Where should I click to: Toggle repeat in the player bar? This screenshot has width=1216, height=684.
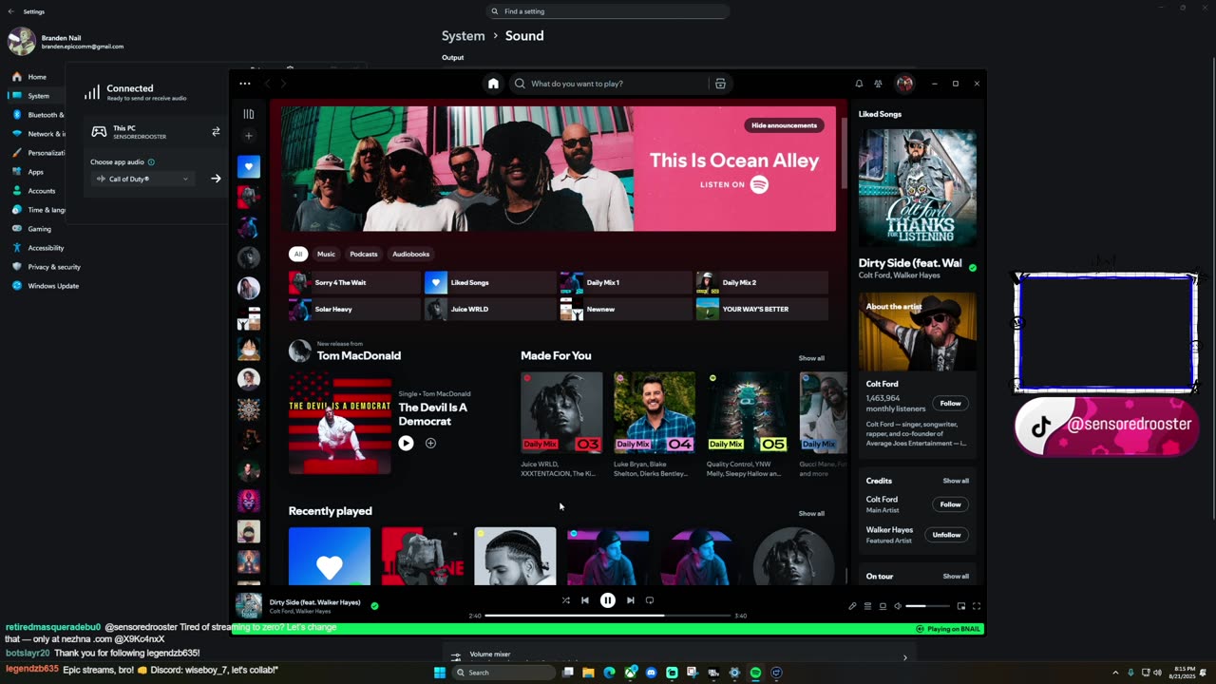coord(650,600)
